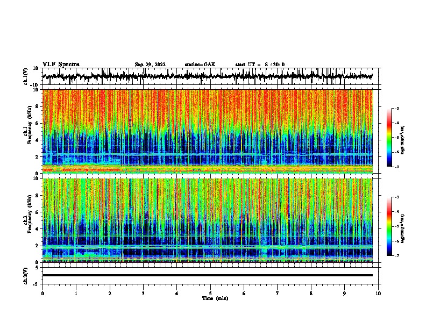Viewport: 426px width, 329px height.
Task: Click the "5" tick on ch.3(V) axis
Action: click(37, 267)
